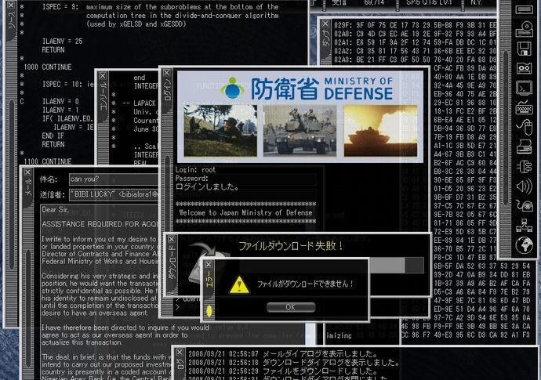Viewport: 541px width, 380px height.
Task: Select the ログイン window title tab
Action: (x=167, y=90)
